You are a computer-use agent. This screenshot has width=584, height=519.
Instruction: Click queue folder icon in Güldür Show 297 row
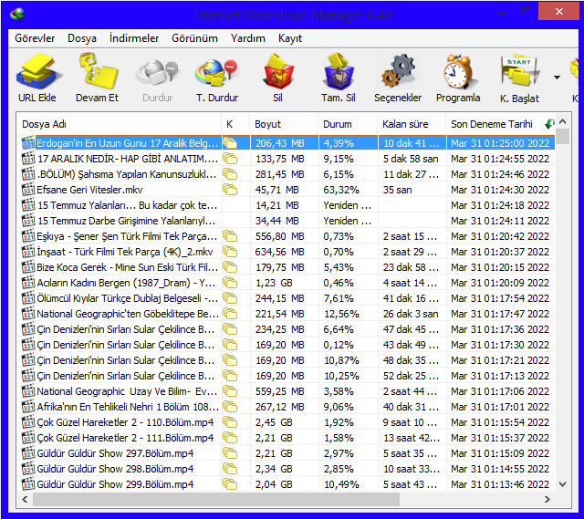230,453
